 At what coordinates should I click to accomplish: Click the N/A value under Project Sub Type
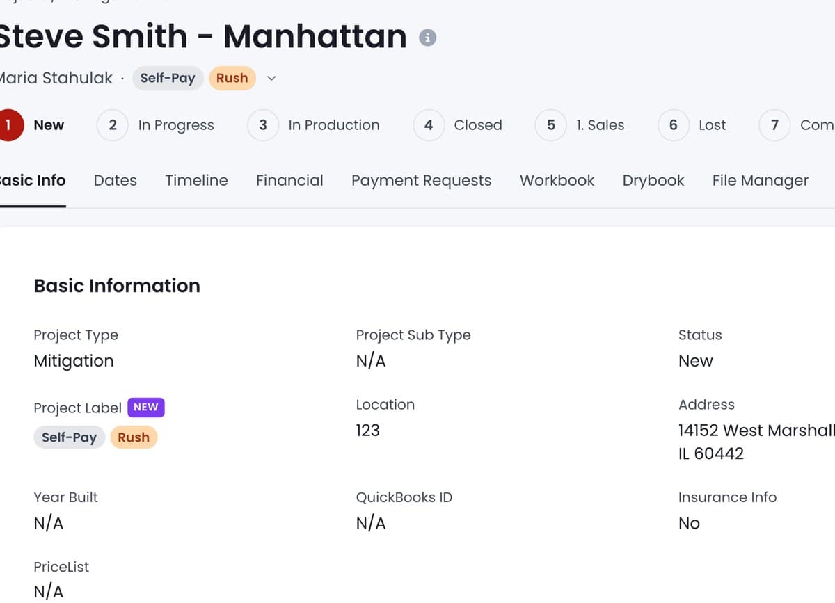(371, 361)
